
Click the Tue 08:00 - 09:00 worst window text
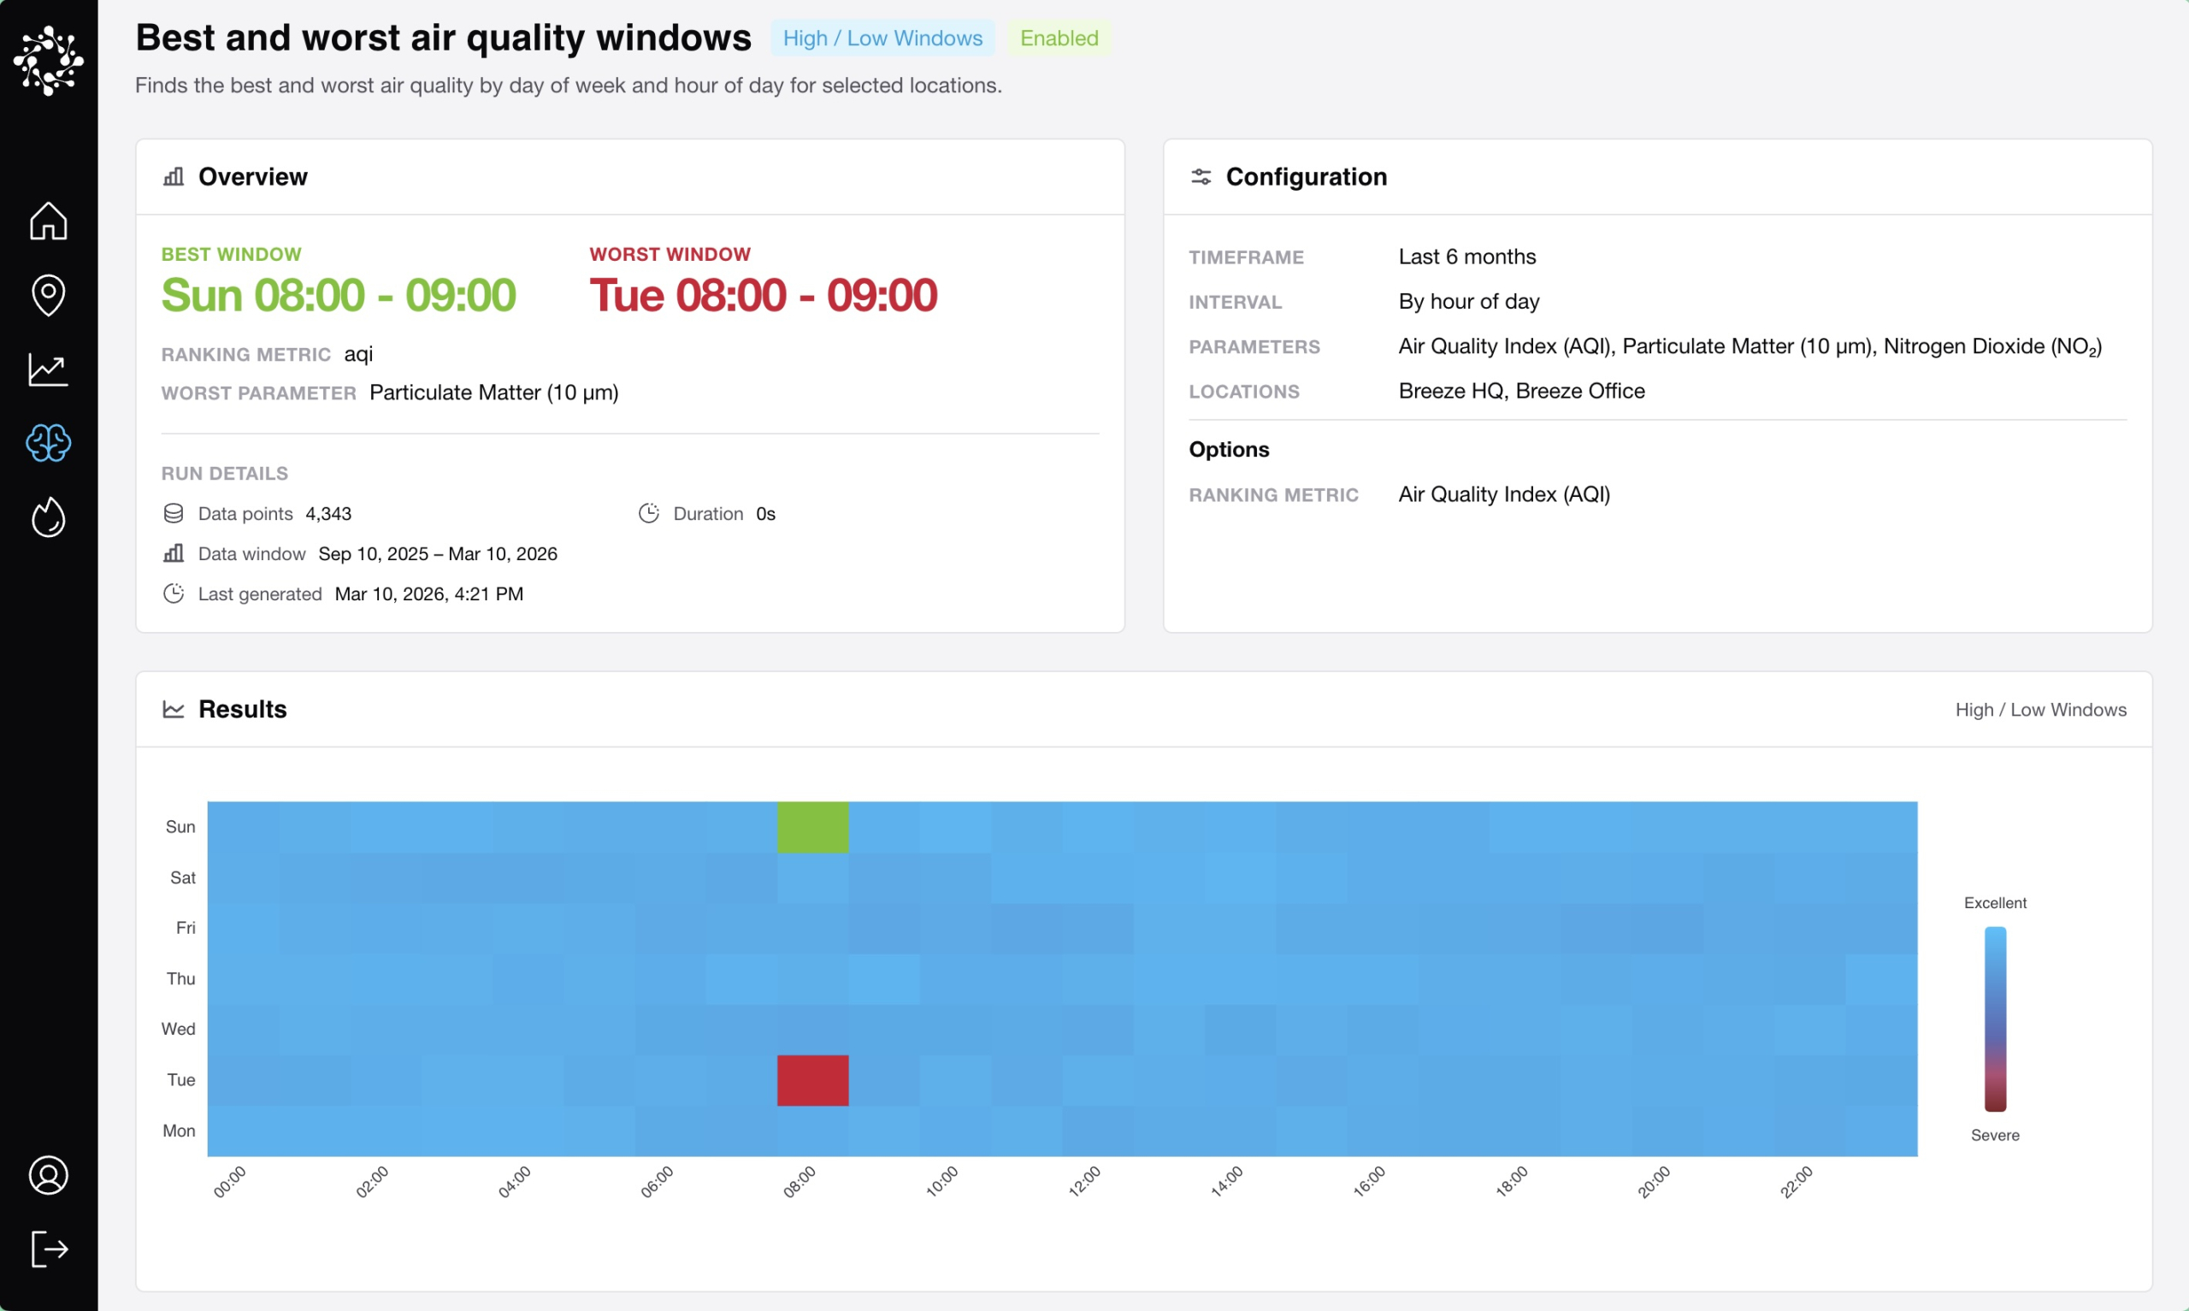(763, 295)
